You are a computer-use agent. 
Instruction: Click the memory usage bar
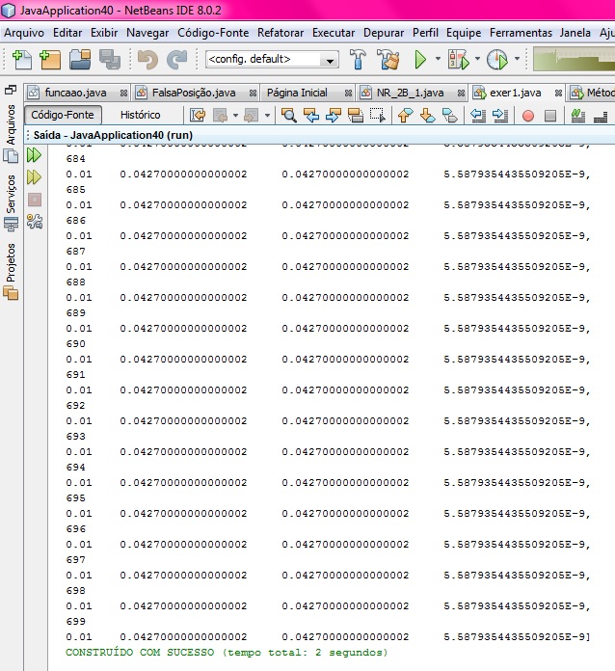[x=573, y=60]
